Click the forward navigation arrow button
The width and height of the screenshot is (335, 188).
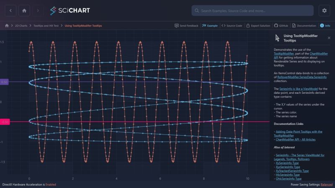[38, 10]
